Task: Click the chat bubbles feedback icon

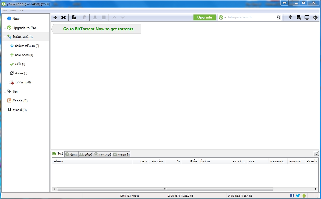Action: [x=299, y=17]
